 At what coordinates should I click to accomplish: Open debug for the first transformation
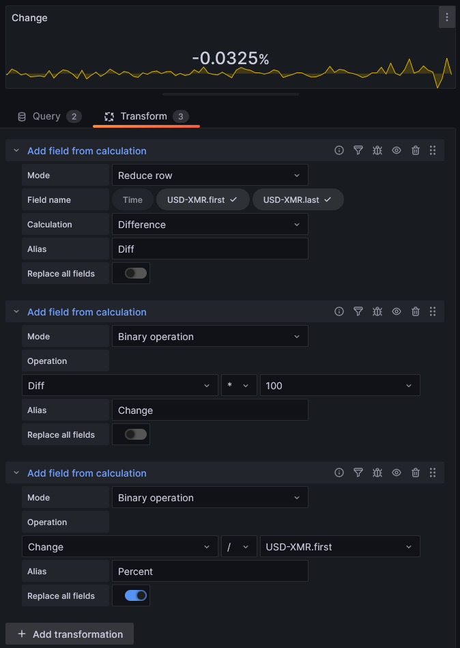click(x=377, y=151)
